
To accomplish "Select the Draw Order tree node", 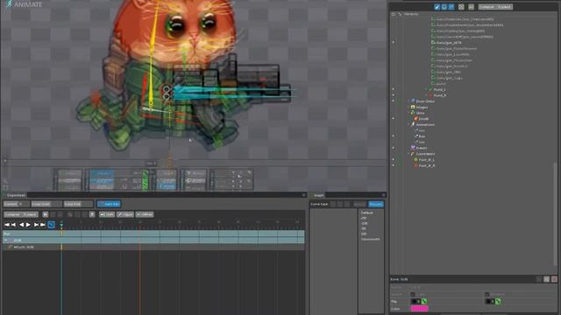I will (x=425, y=101).
